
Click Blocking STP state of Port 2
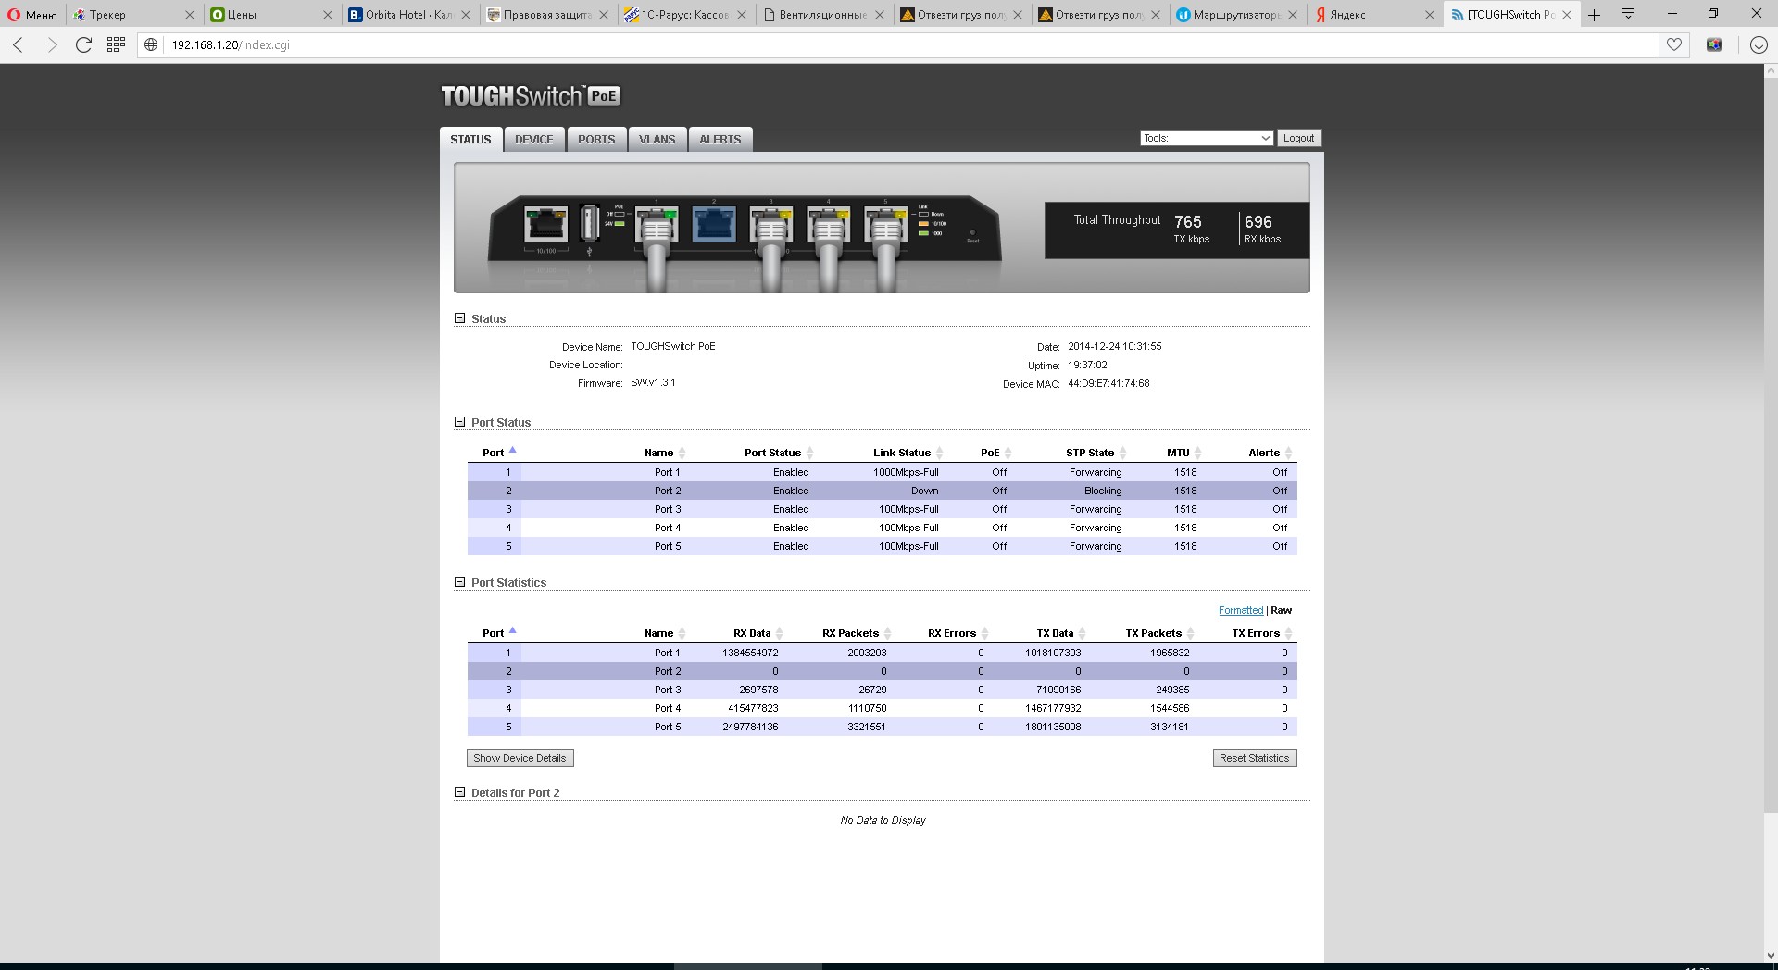click(1103, 491)
